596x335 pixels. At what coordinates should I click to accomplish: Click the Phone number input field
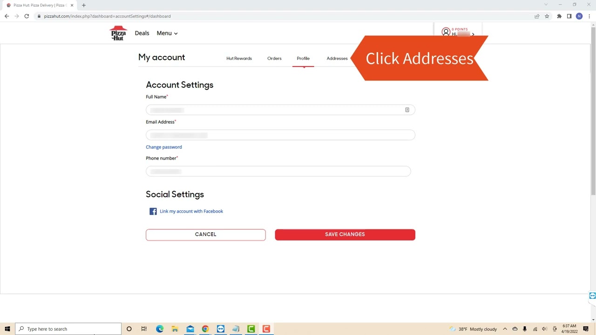[278, 171]
